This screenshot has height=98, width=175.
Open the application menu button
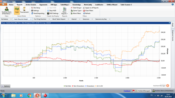pyautogui.click(x=3, y=4)
